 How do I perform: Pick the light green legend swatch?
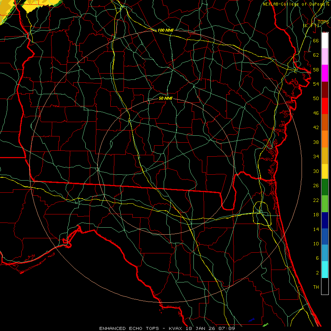tap(325, 204)
